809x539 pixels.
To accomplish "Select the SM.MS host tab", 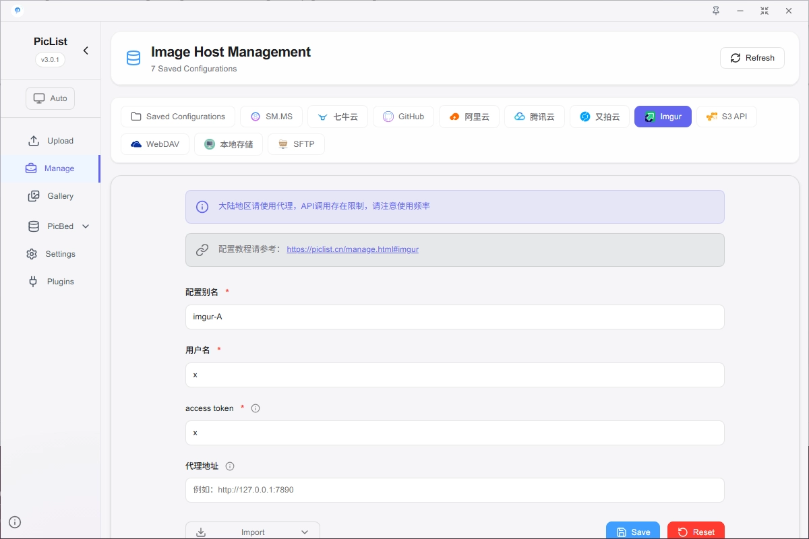I will click(272, 117).
